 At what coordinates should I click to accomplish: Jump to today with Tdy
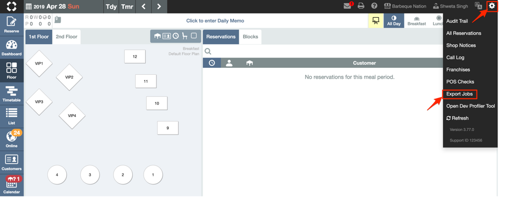click(111, 6)
